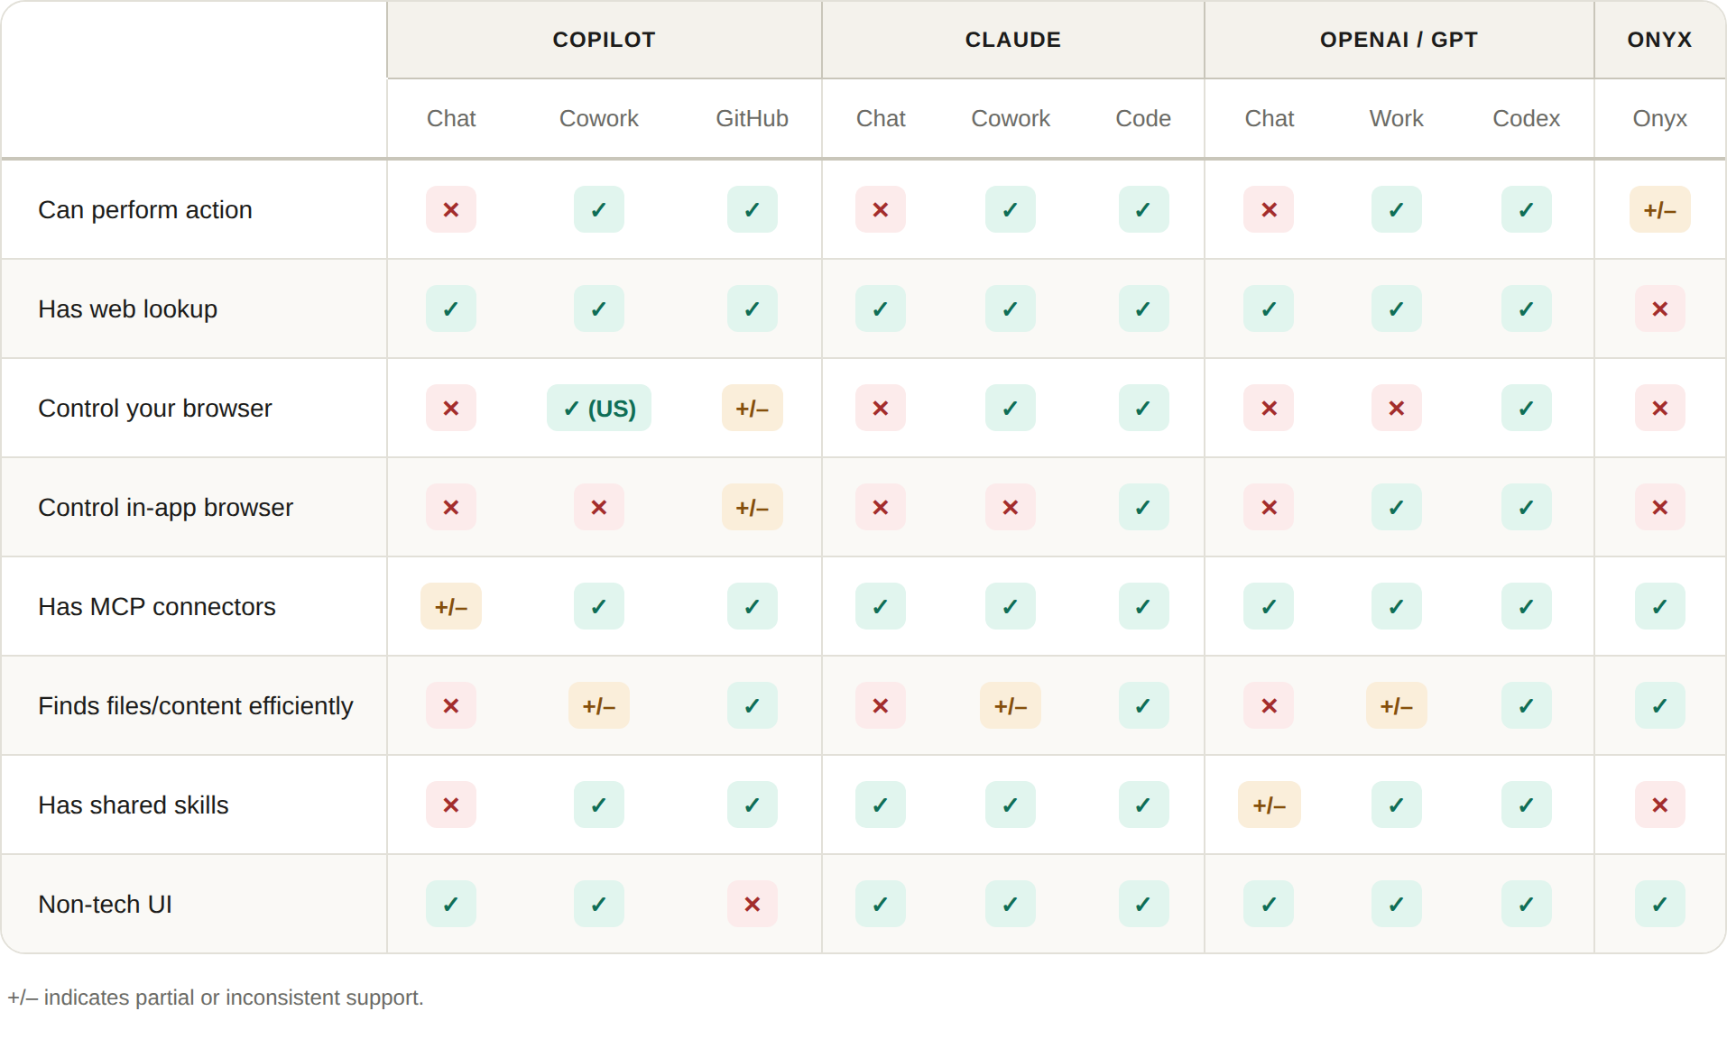Click OpenAI Chat partial badge for shared skills
This screenshot has width=1727, height=1039.
tap(1270, 805)
